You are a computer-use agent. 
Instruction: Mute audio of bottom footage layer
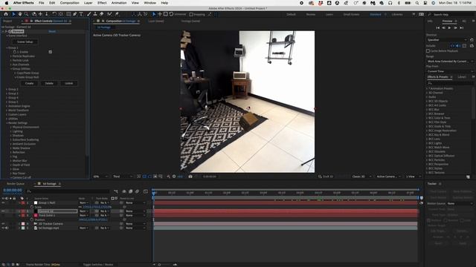click(7, 228)
